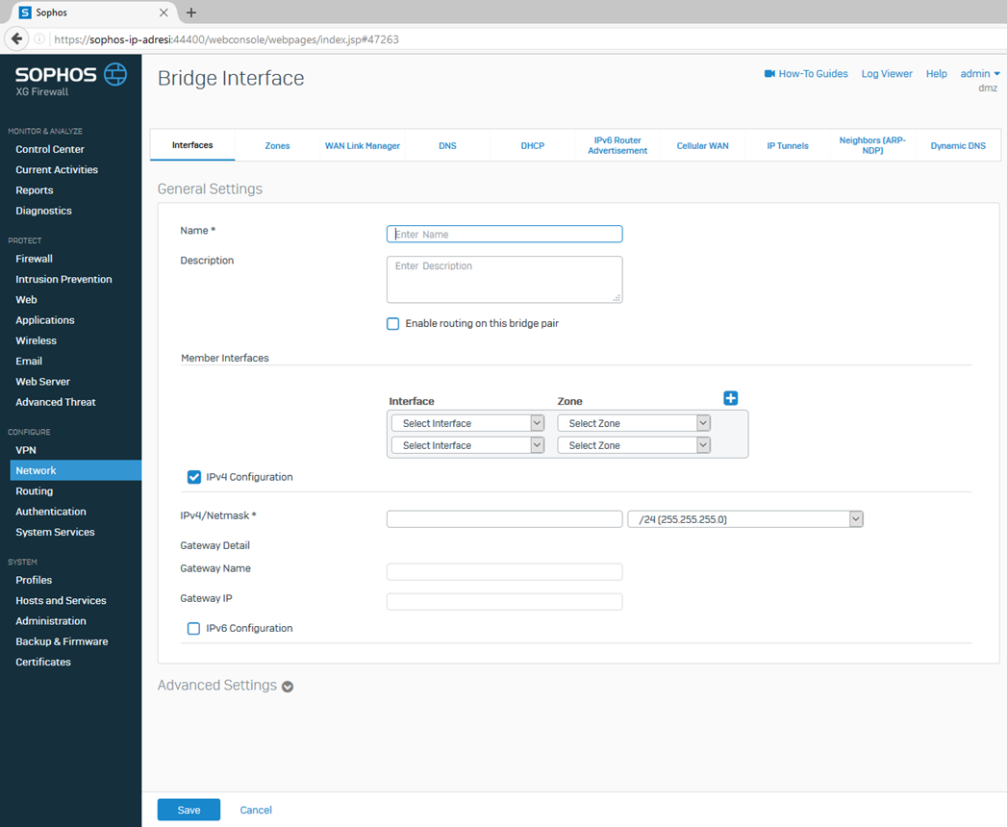Open System Services in sidebar
This screenshot has width=1007, height=827.
pyautogui.click(x=55, y=533)
